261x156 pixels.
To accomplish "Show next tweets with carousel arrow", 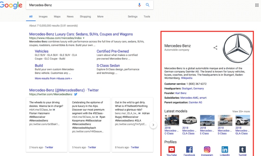I will (153, 125).
